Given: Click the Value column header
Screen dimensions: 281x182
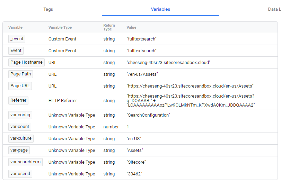Looking at the screenshot, I should [x=131, y=27].
